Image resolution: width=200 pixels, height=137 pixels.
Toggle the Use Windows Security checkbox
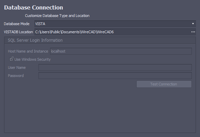point(12,59)
